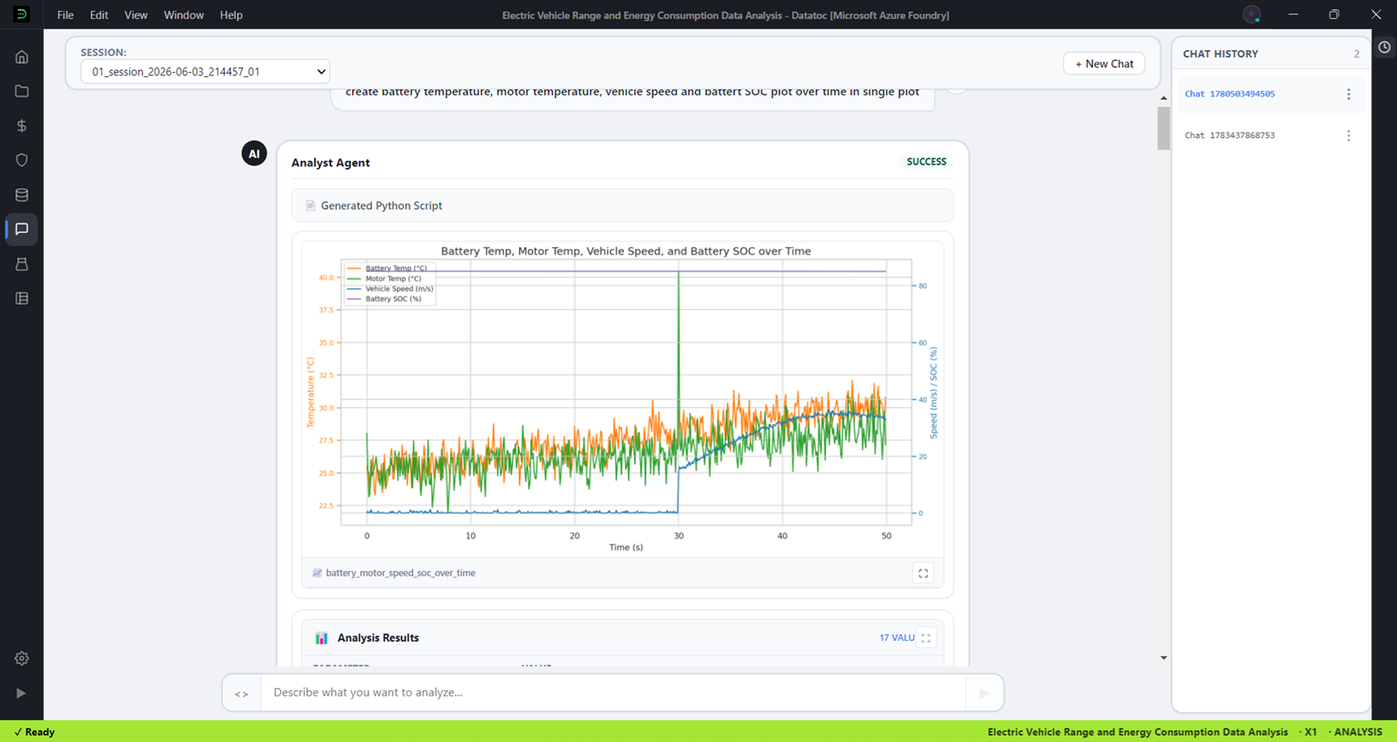
Task: Click the chat history count 2
Action: [1356, 54]
